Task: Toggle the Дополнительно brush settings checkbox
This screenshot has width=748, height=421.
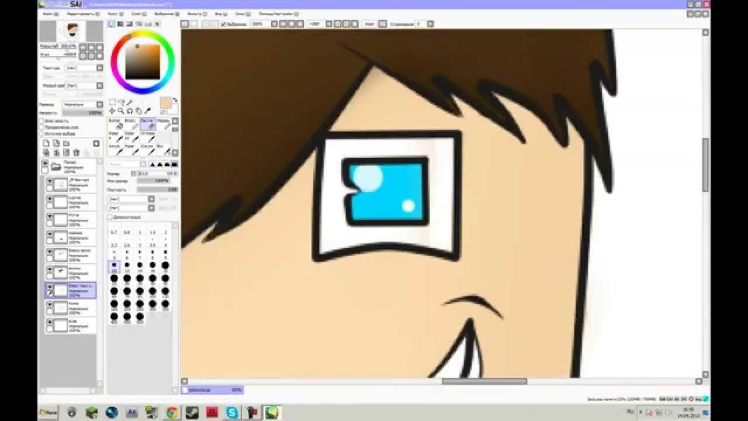Action: pyautogui.click(x=110, y=217)
